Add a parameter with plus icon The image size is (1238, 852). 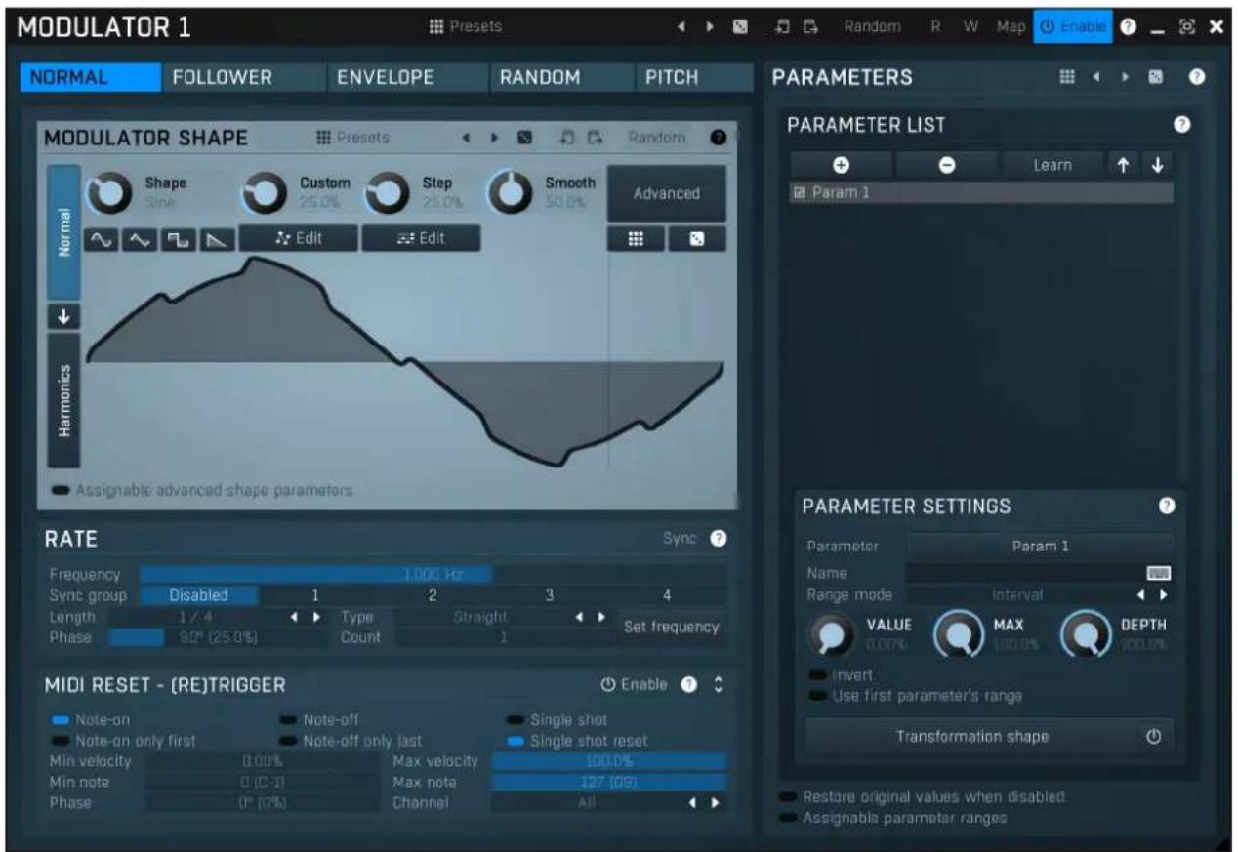coord(840,166)
